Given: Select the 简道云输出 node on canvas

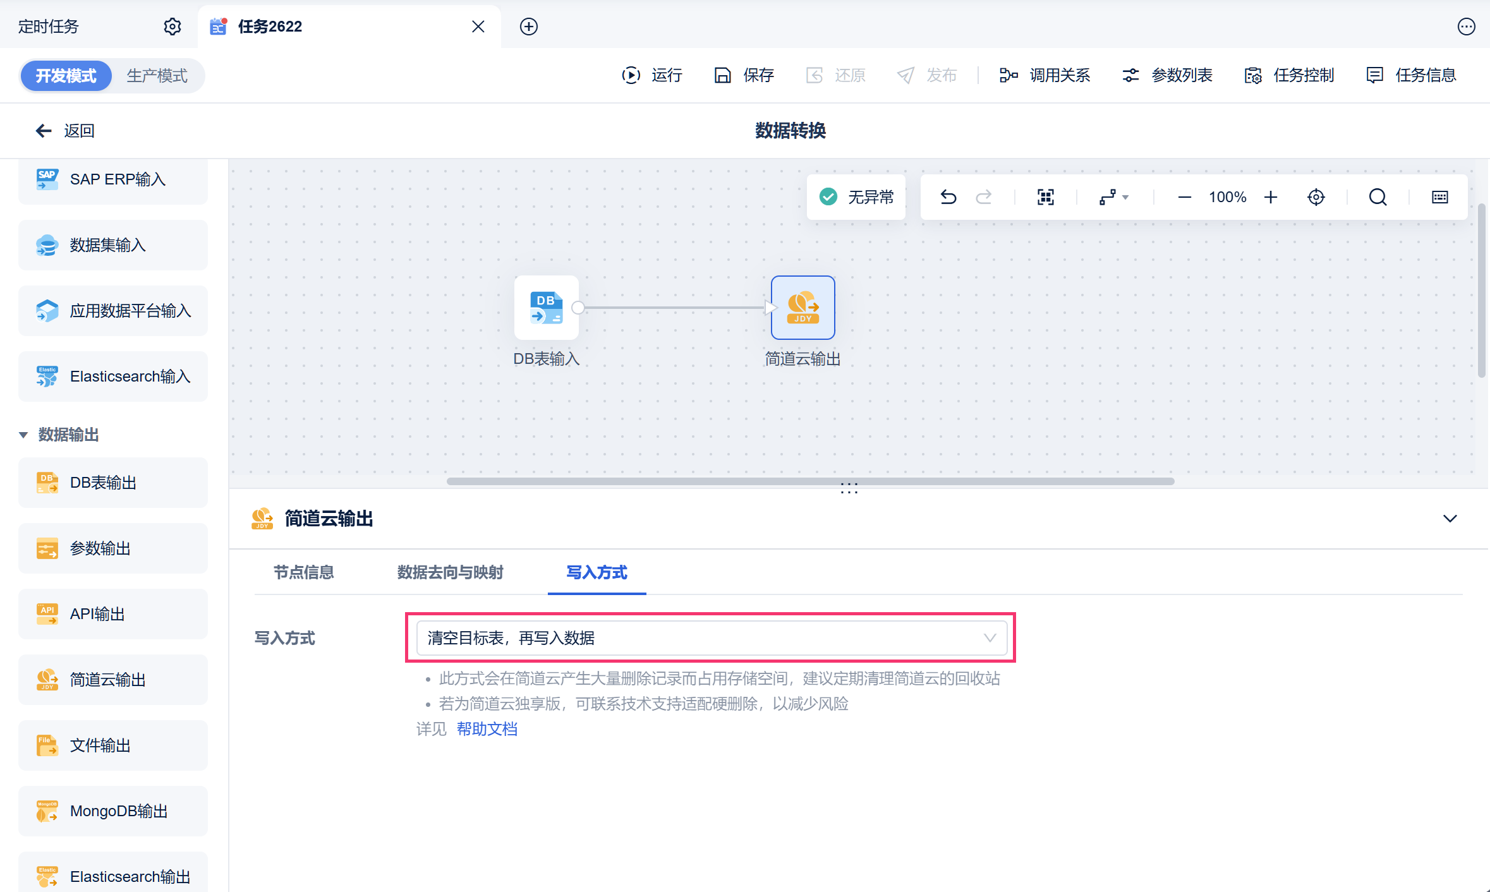Looking at the screenshot, I should 803,308.
